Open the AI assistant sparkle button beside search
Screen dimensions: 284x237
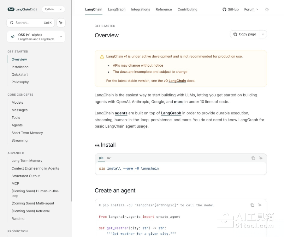click(61, 23)
